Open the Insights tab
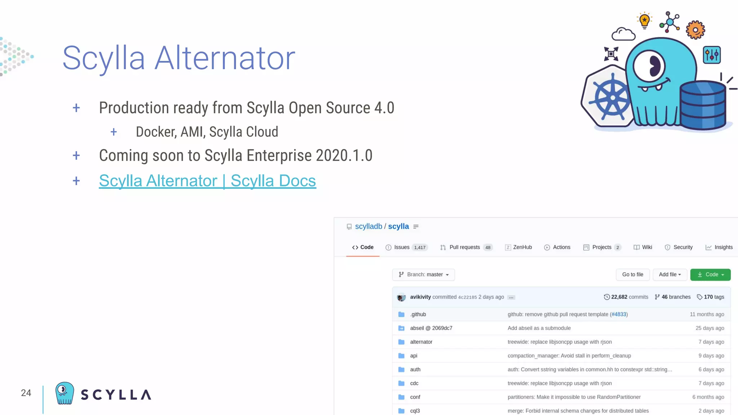This screenshot has height=415, width=738. click(719, 247)
